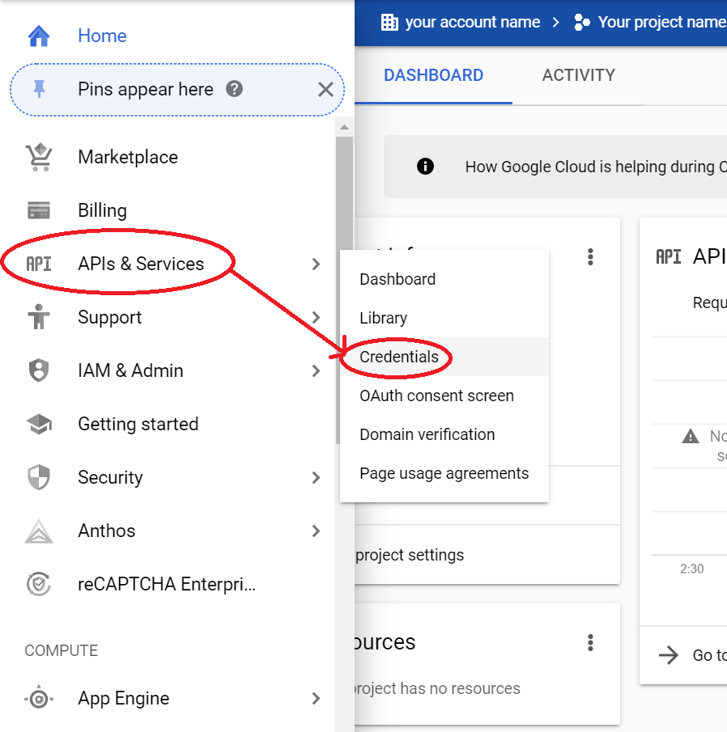Click the project hexagon icon in header
This screenshot has width=727, height=732.
point(582,22)
